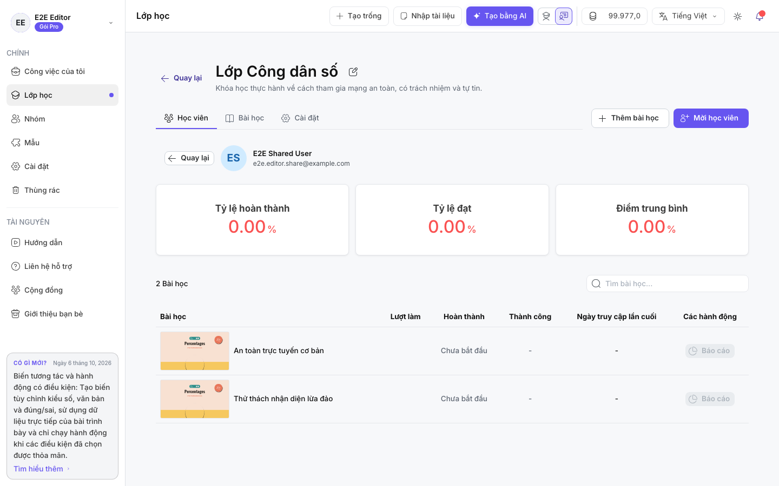Click the search magnifier icon
The image size is (779, 486).
tap(596, 283)
